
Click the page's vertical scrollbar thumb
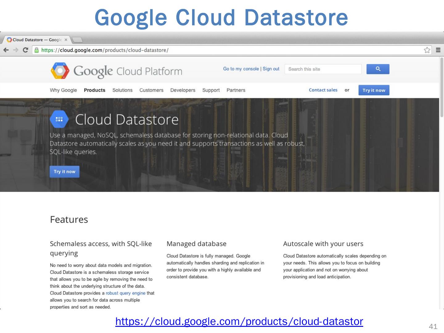point(442,87)
